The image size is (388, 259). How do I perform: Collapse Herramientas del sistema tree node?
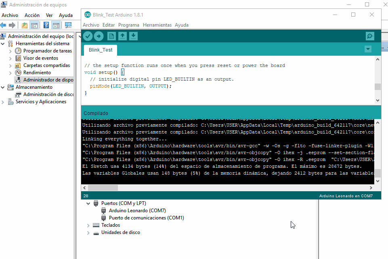click(x=3, y=44)
